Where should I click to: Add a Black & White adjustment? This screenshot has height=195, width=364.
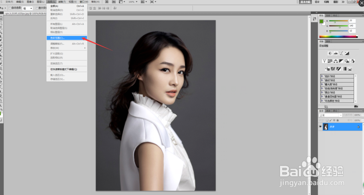pos(341,61)
